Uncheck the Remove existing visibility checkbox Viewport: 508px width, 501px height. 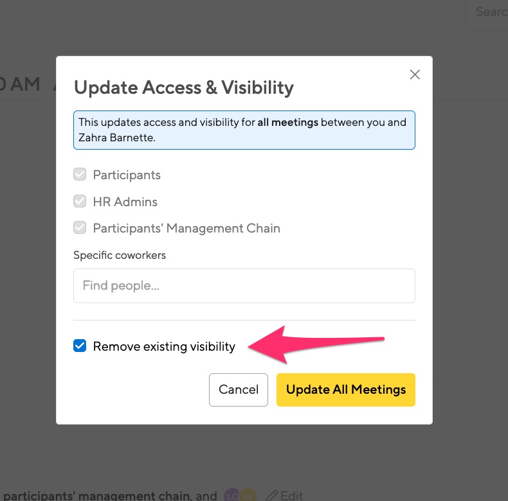tap(80, 346)
